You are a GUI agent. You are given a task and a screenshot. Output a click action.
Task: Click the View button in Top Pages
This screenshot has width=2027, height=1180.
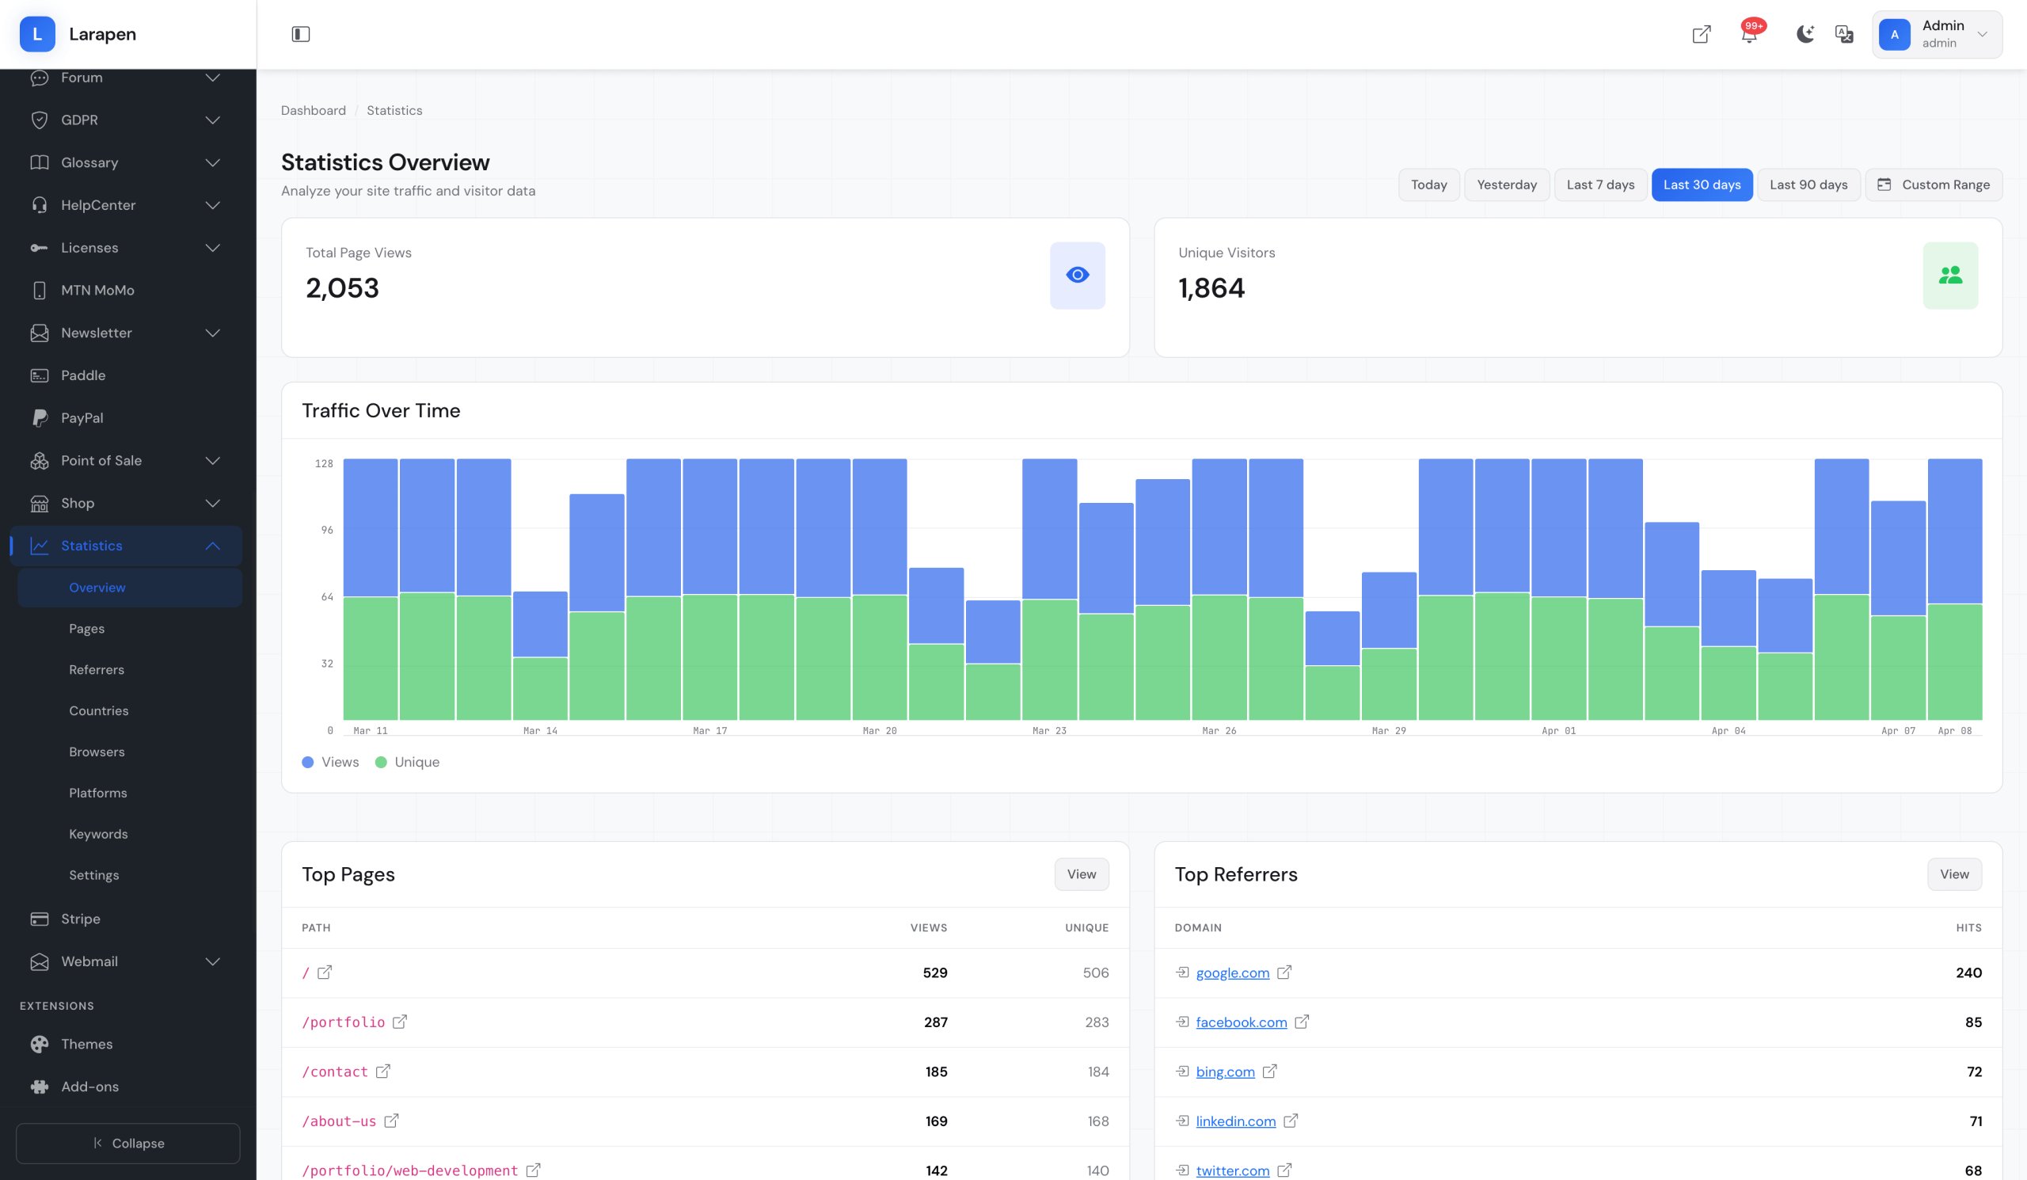1081,874
